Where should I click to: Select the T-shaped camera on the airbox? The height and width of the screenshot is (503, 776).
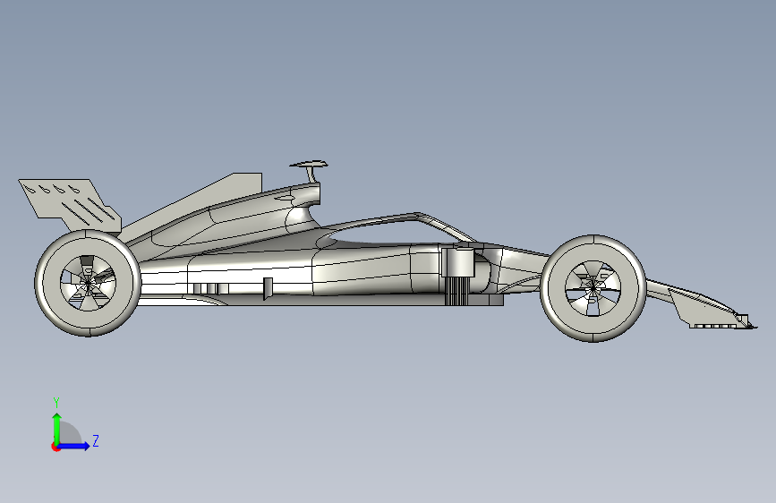click(x=310, y=171)
